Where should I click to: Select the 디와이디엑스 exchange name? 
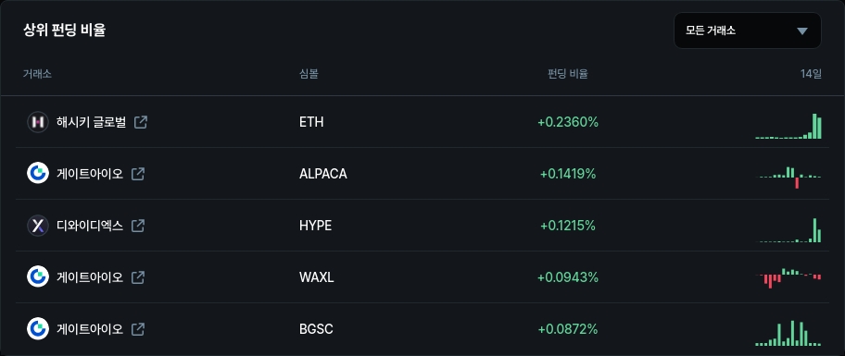pyautogui.click(x=90, y=226)
